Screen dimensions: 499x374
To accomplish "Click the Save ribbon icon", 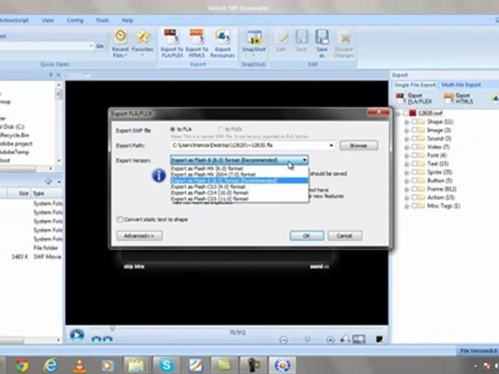I will pos(301,41).
